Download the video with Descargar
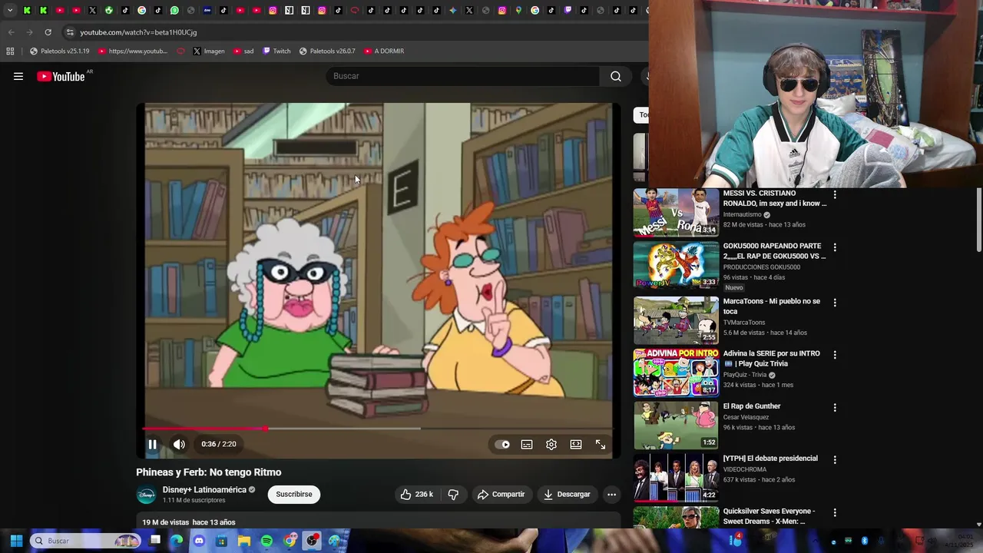983x553 pixels. tap(567, 495)
